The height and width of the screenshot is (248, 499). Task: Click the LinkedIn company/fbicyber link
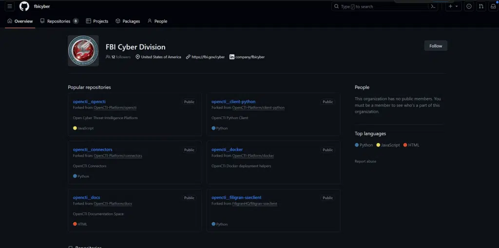(x=247, y=57)
